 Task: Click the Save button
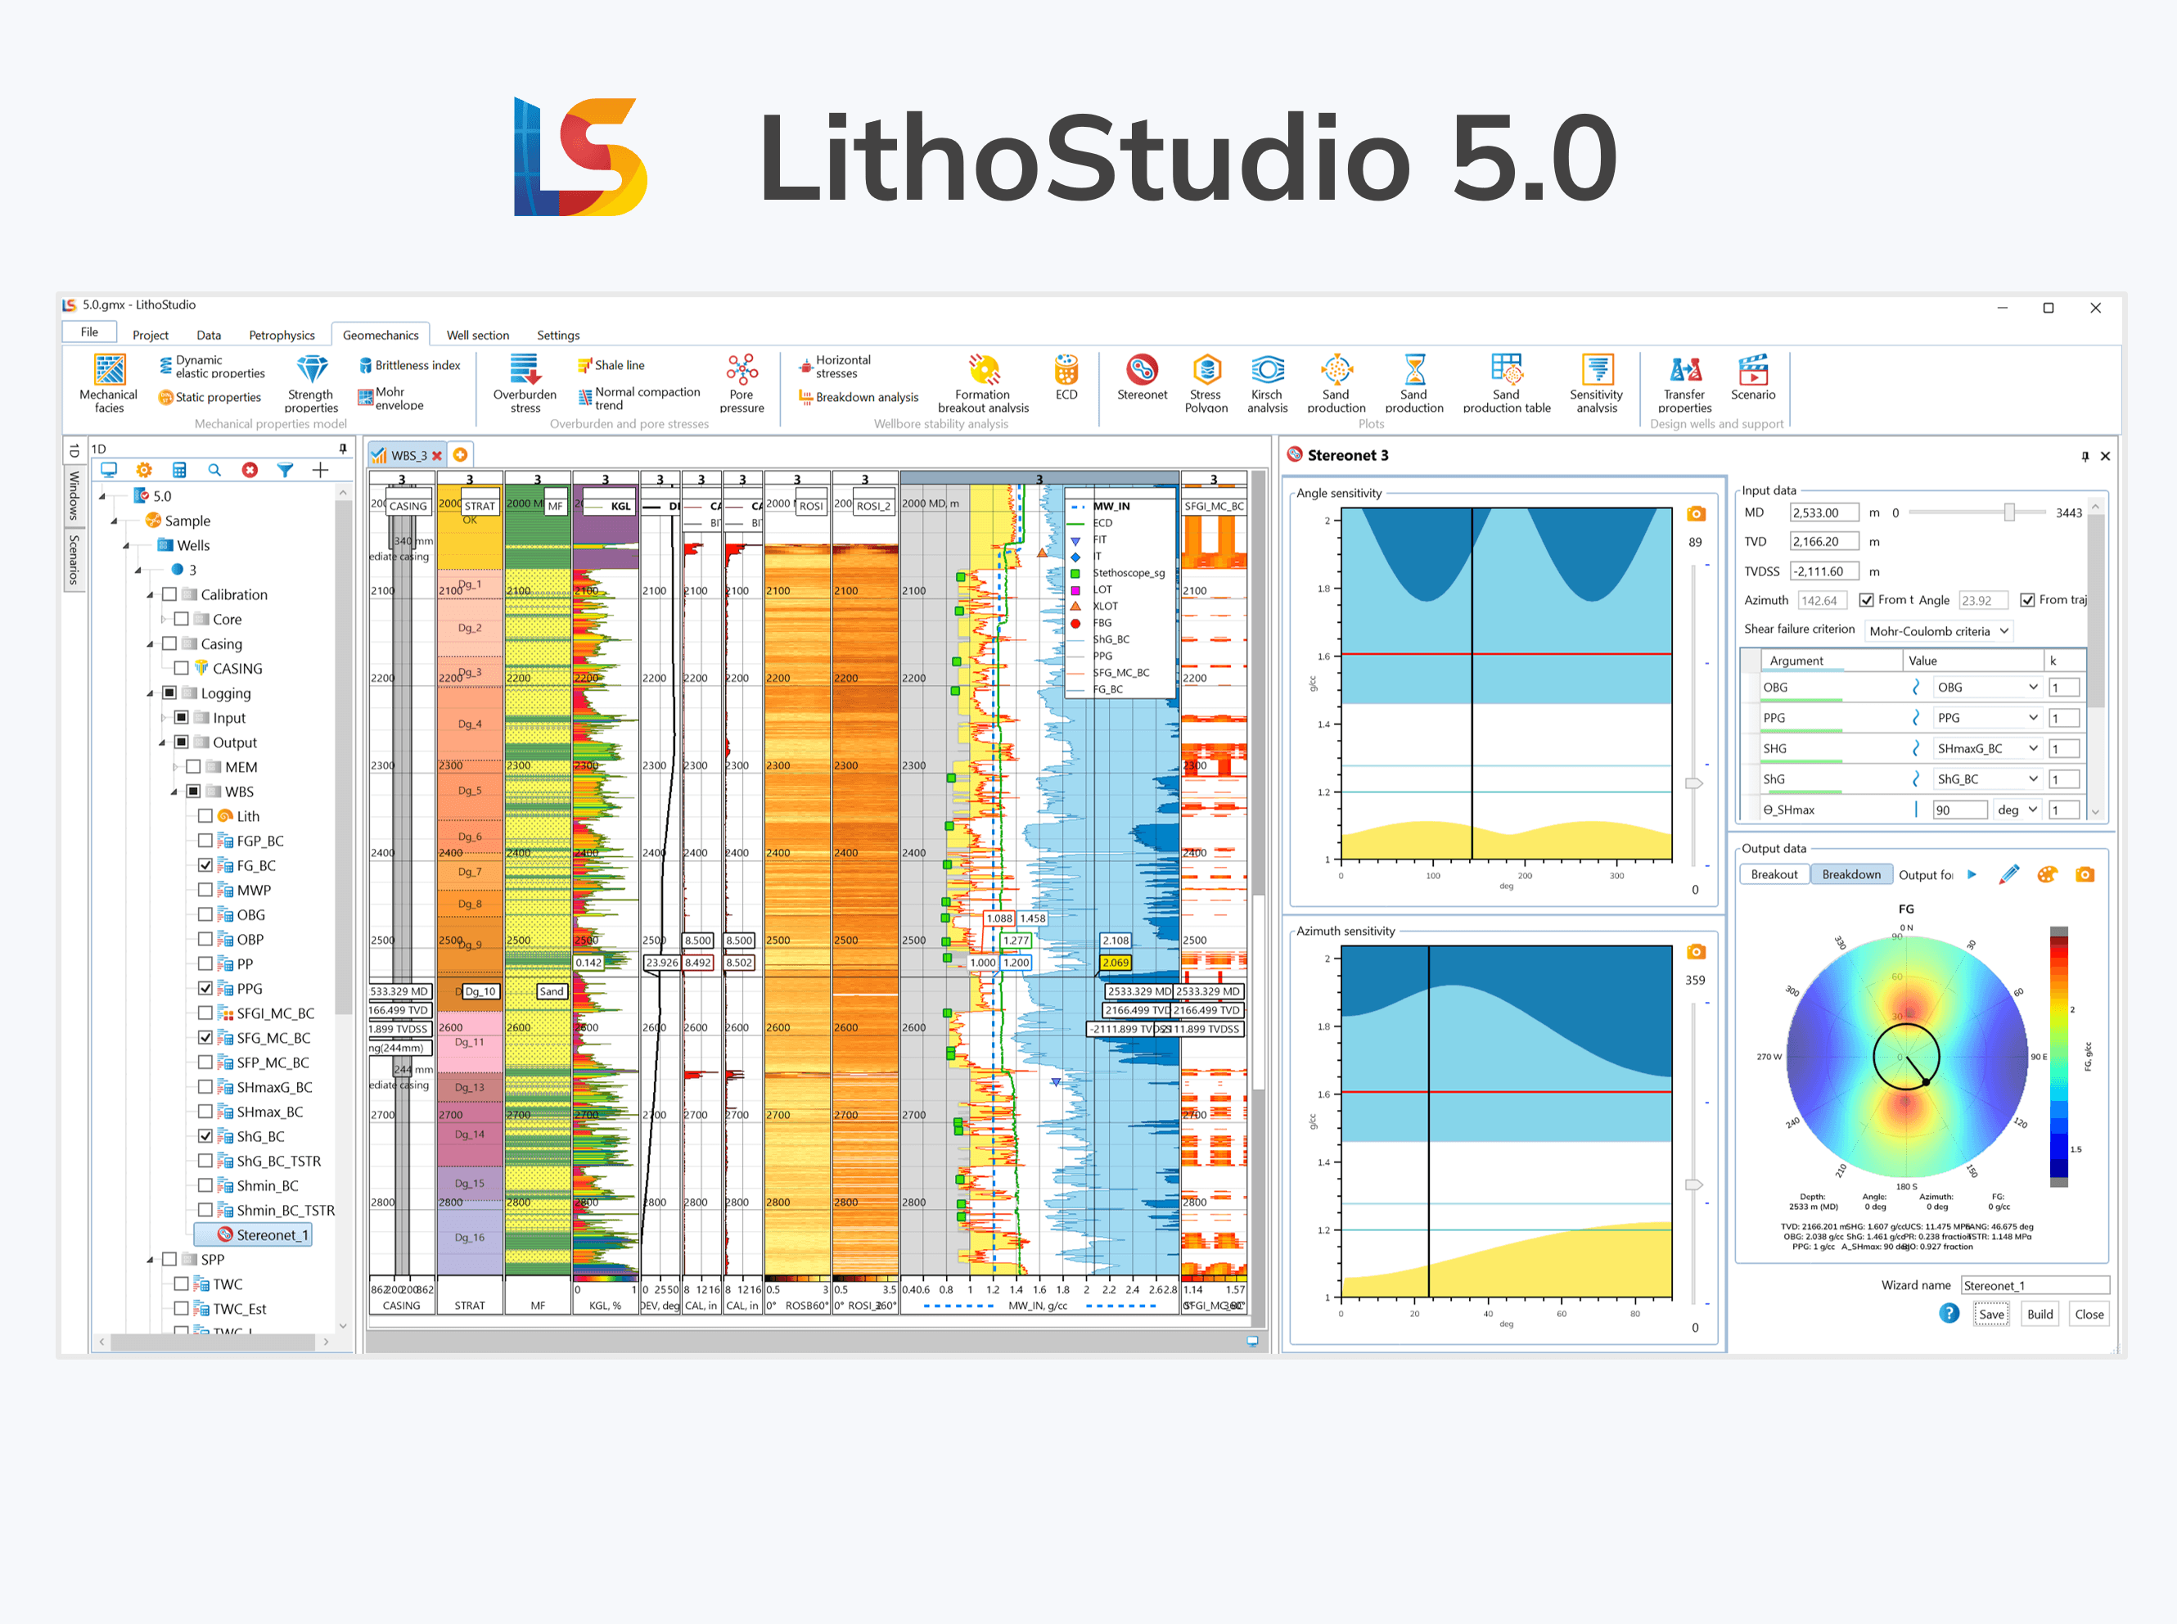(1991, 1315)
